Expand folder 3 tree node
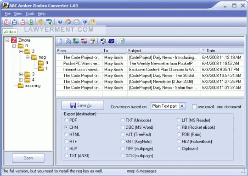Viewport: 248px width, 176px height. (21, 74)
